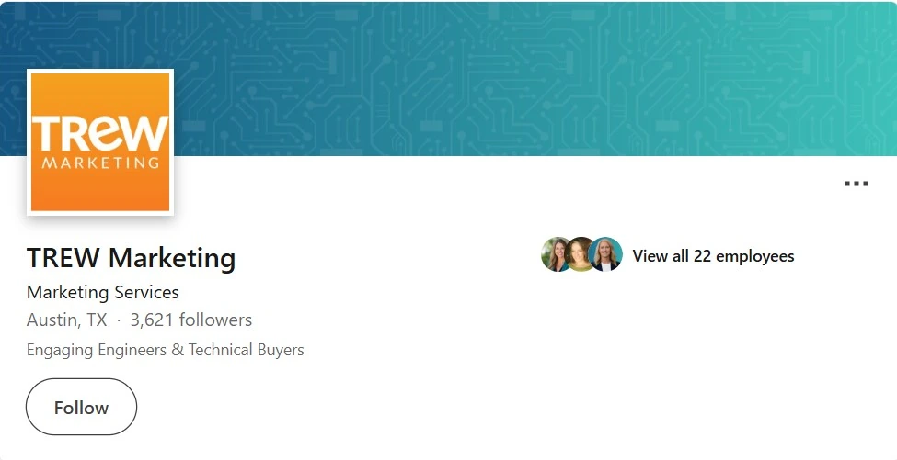The image size is (897, 460).
Task: Click the TREW Marketing company name heading
Action: [131, 257]
